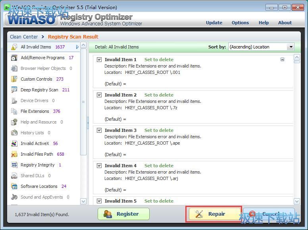Click category list scroll down arrow
Viewport: 308px width, 230px height.
coord(83,201)
